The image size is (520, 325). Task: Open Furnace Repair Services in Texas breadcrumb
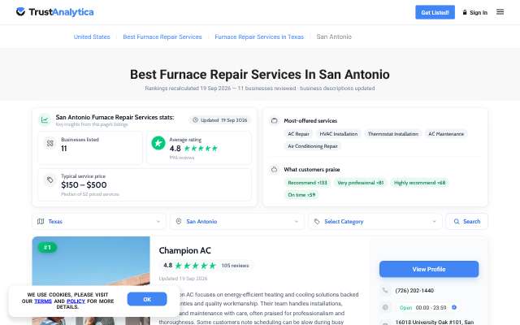(x=259, y=37)
